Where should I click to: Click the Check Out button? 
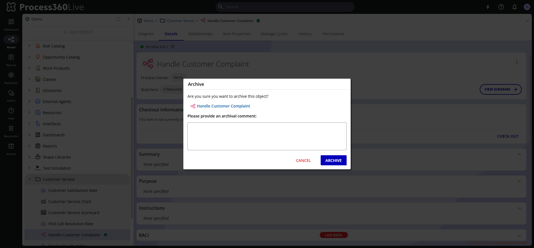tap(508, 136)
